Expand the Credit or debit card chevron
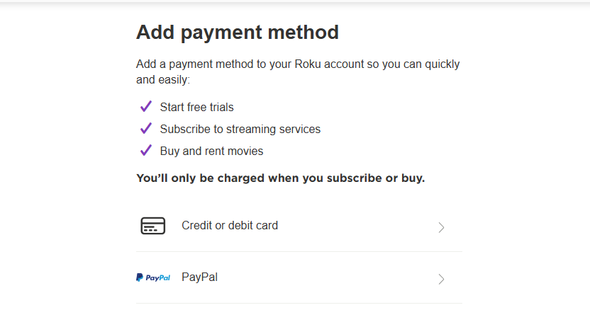The height and width of the screenshot is (310, 590). pyautogui.click(x=441, y=227)
